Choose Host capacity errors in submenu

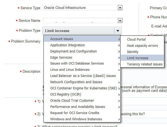[x=142, y=46]
